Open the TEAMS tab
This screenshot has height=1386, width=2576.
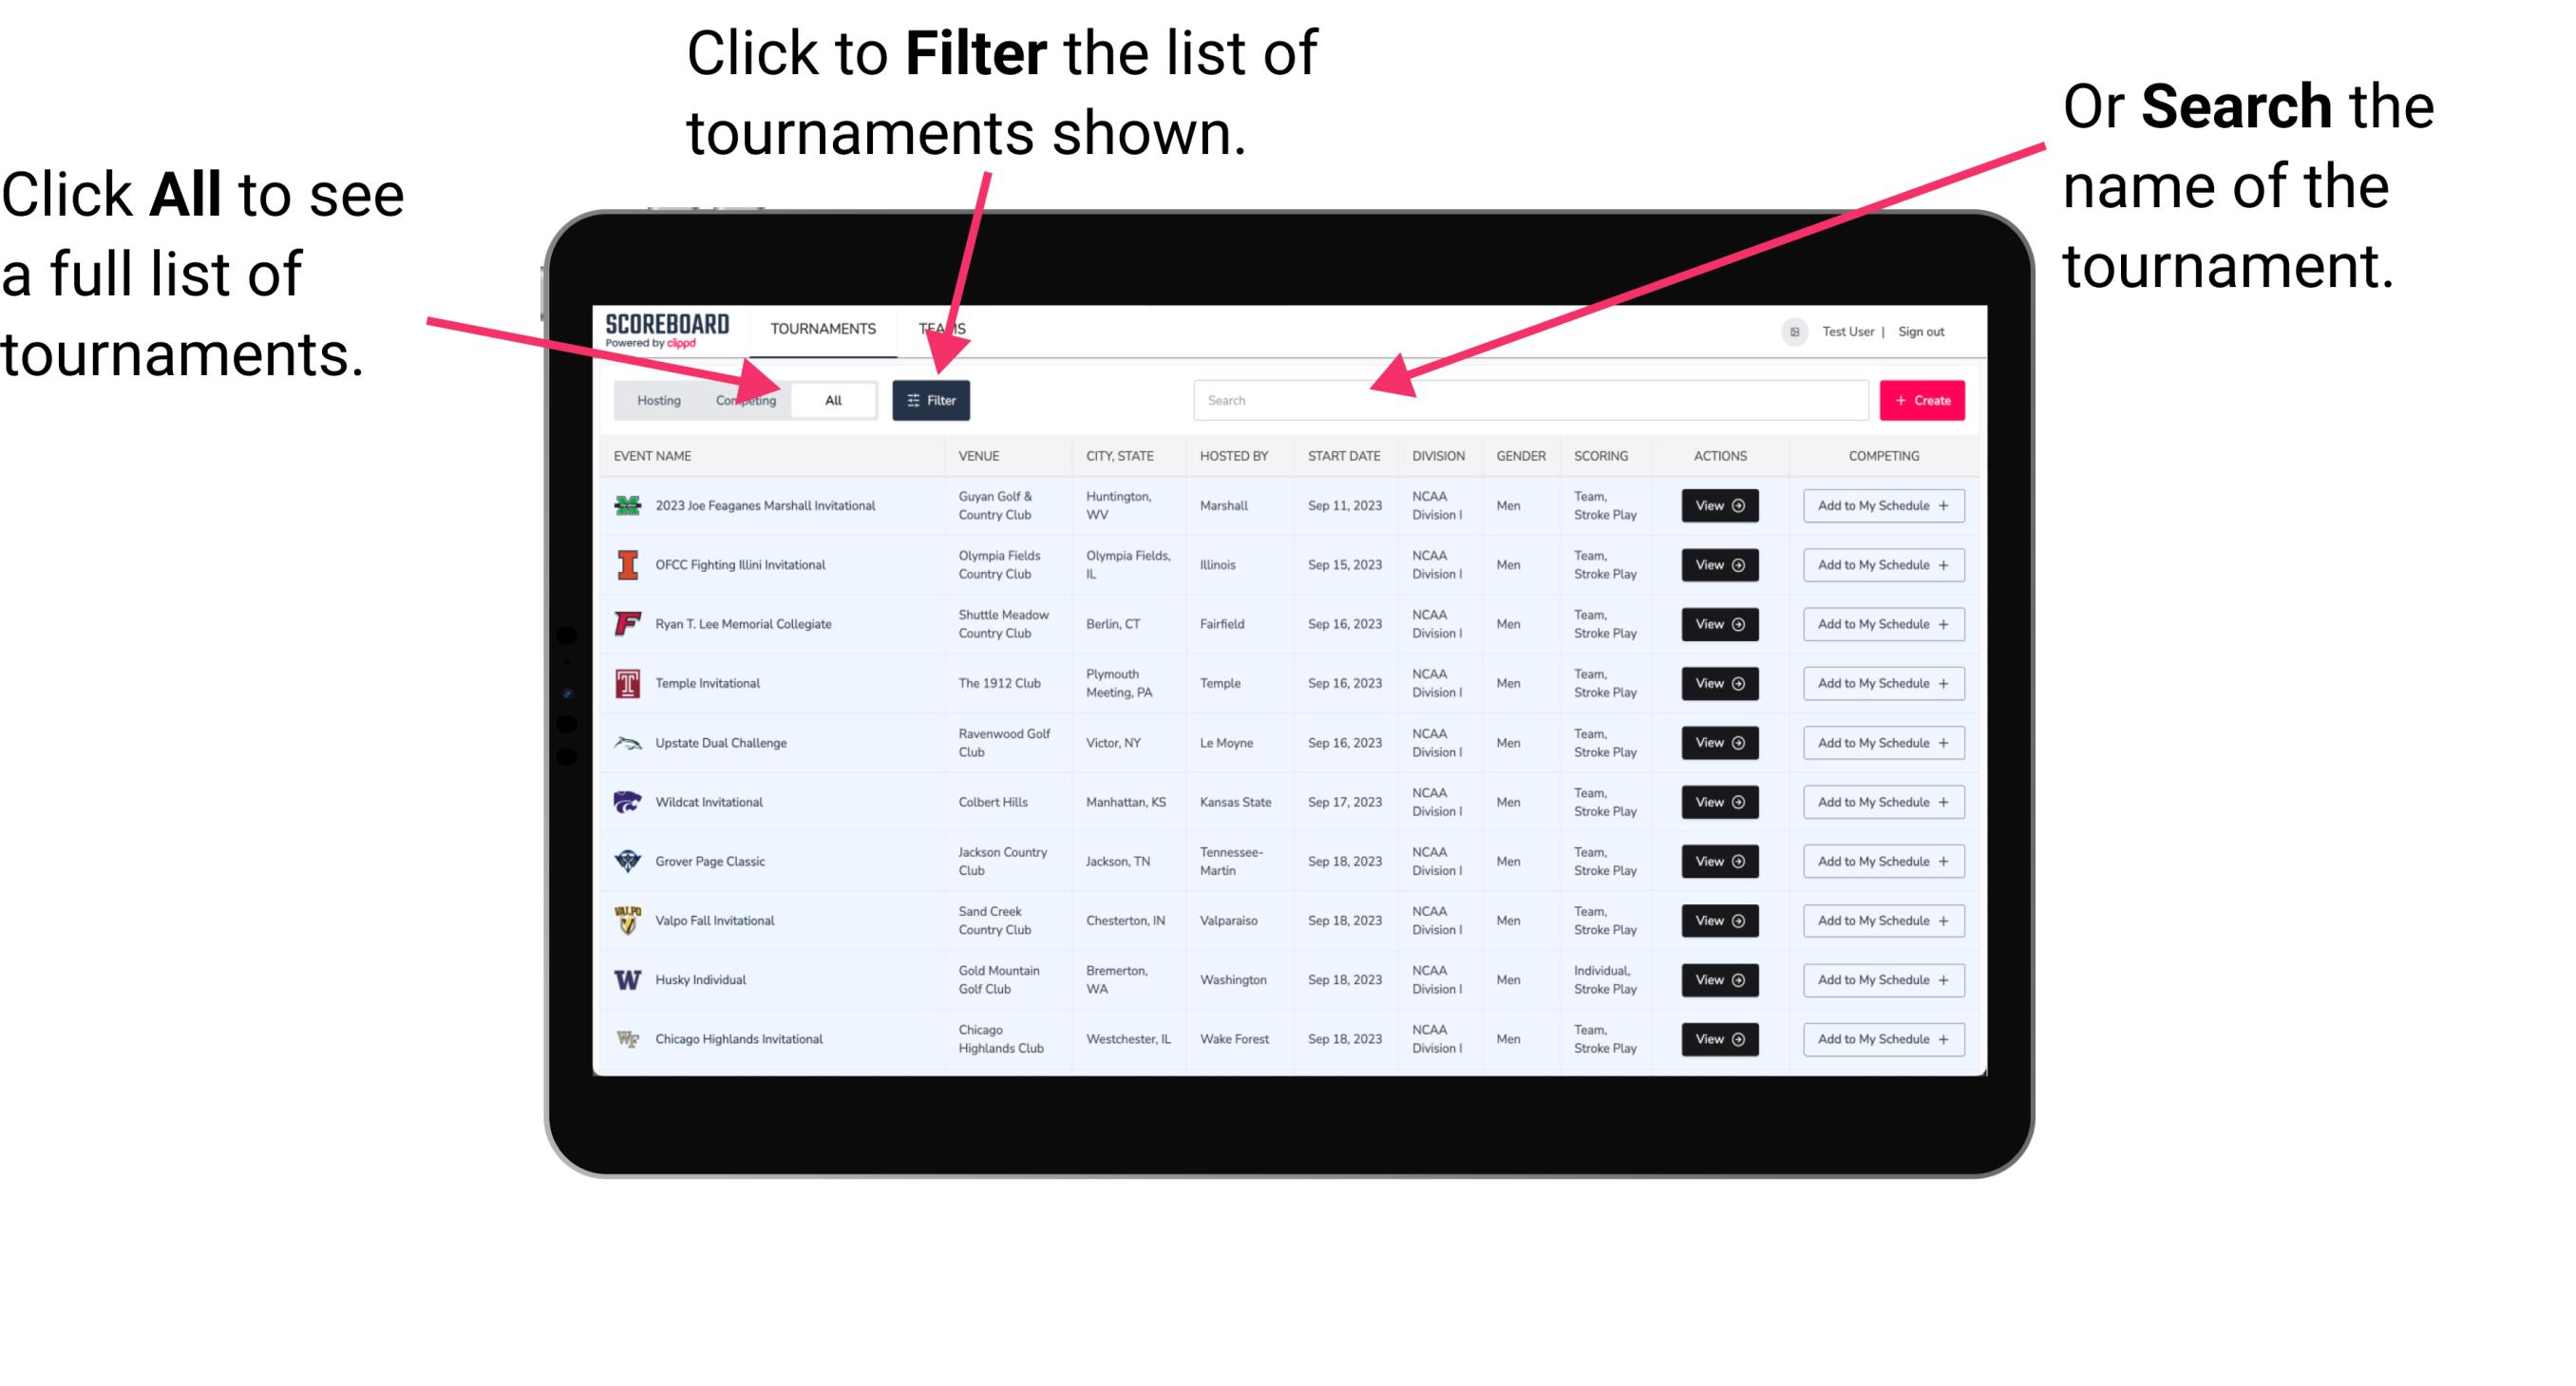coord(947,328)
